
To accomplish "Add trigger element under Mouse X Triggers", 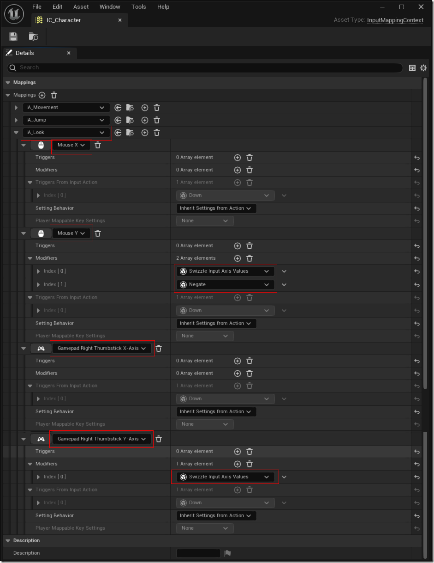I will 238,158.
